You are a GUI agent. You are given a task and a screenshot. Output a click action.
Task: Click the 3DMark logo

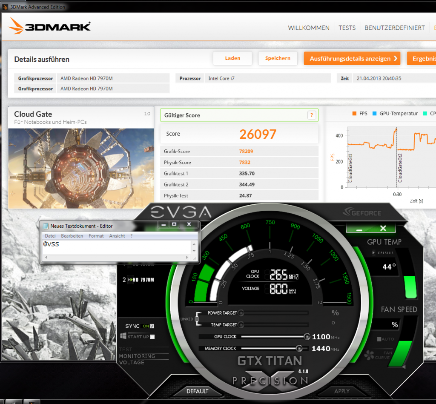pos(49,26)
